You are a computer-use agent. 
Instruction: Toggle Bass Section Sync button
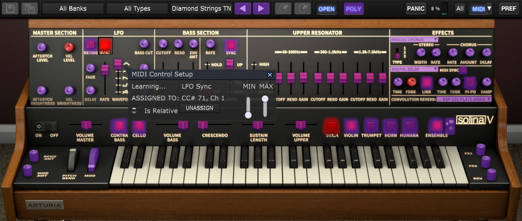pos(230,44)
